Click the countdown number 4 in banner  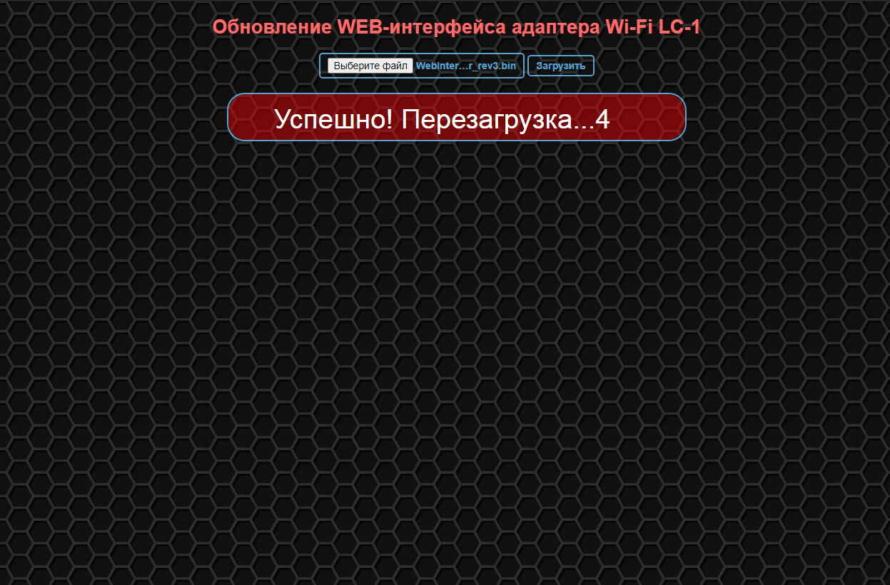(x=602, y=120)
